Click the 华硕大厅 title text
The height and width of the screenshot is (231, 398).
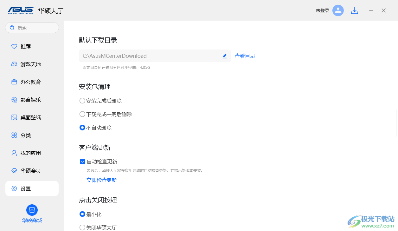(51, 11)
